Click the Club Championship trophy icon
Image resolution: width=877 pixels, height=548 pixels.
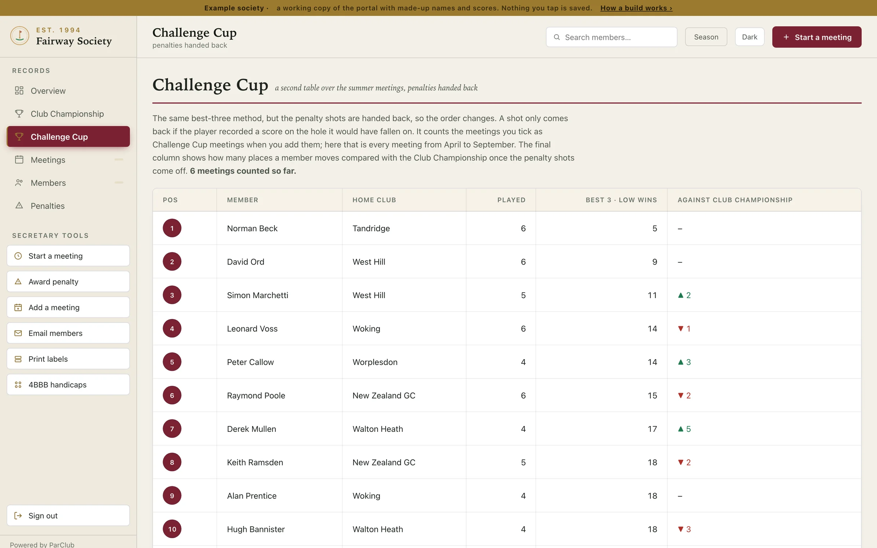[19, 114]
